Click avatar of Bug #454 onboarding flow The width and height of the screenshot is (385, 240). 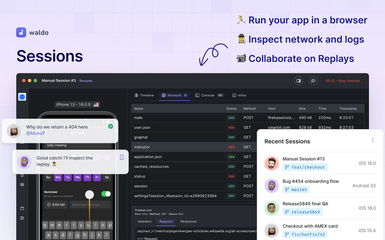click(272, 186)
